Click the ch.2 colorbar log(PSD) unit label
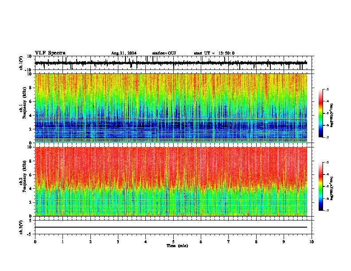351x271 pixels. click(x=331, y=189)
